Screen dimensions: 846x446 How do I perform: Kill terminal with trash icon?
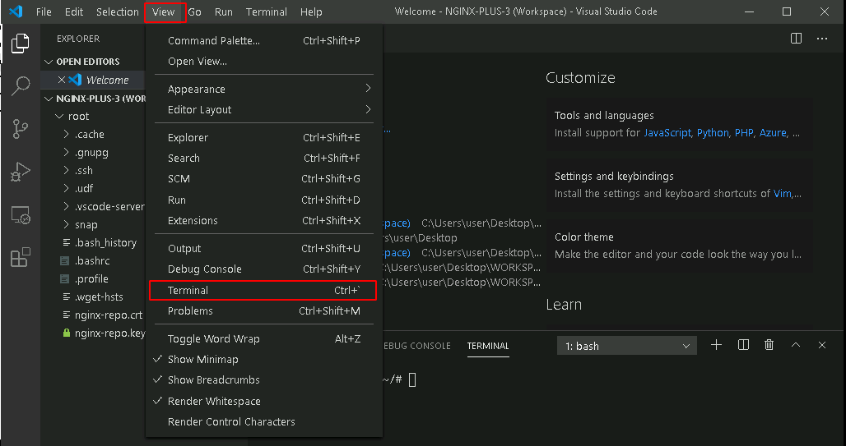769,345
